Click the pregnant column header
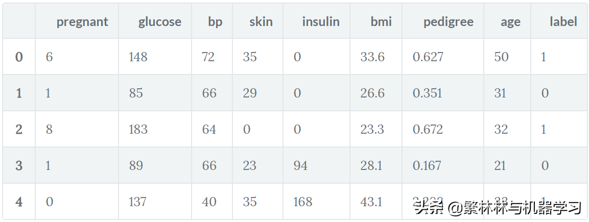 [x=82, y=22]
